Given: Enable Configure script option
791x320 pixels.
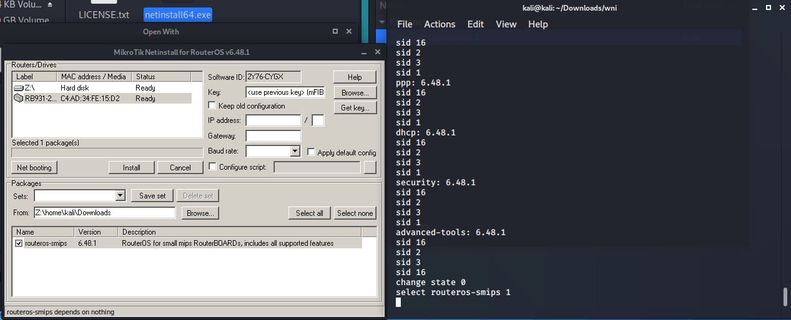Looking at the screenshot, I should (x=212, y=167).
